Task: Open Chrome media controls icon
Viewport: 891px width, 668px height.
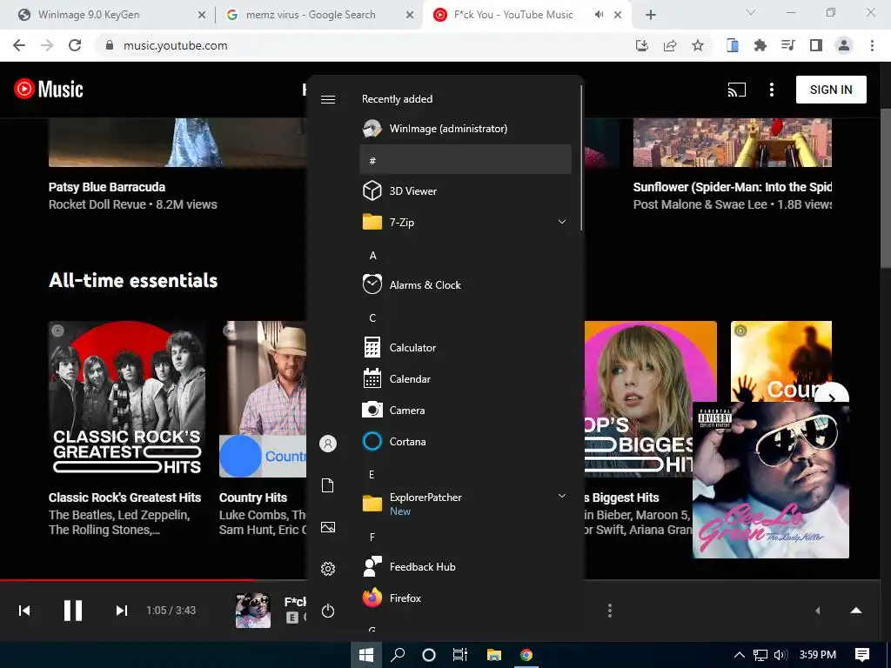Action: [787, 45]
